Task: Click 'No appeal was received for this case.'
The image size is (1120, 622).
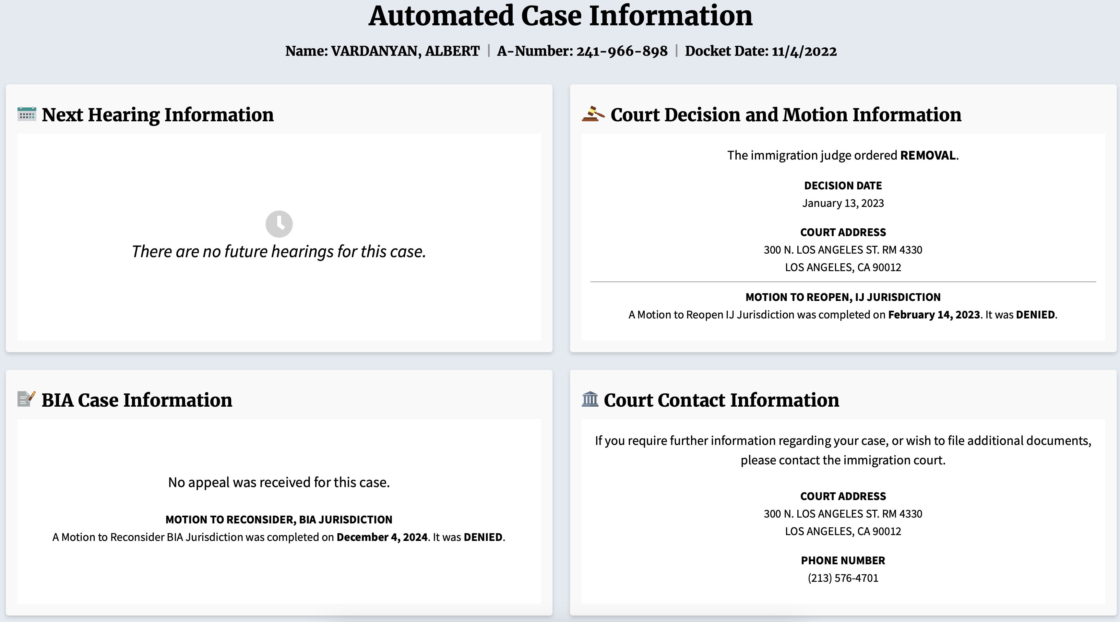Action: (279, 482)
